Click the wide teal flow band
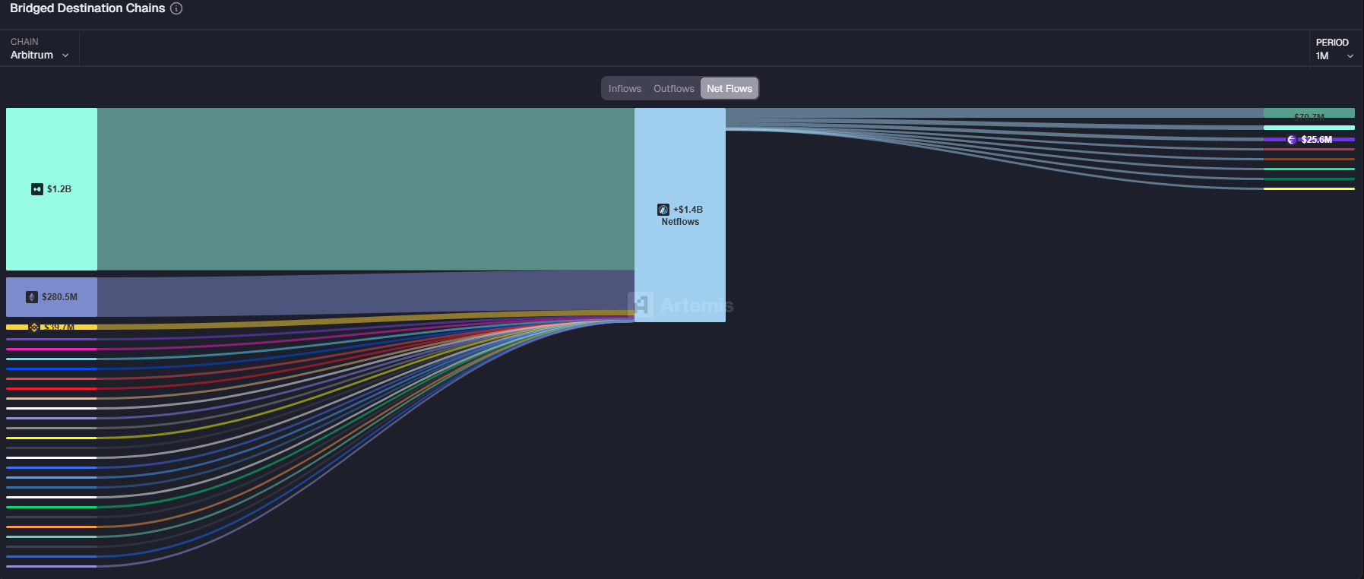 pos(365,188)
